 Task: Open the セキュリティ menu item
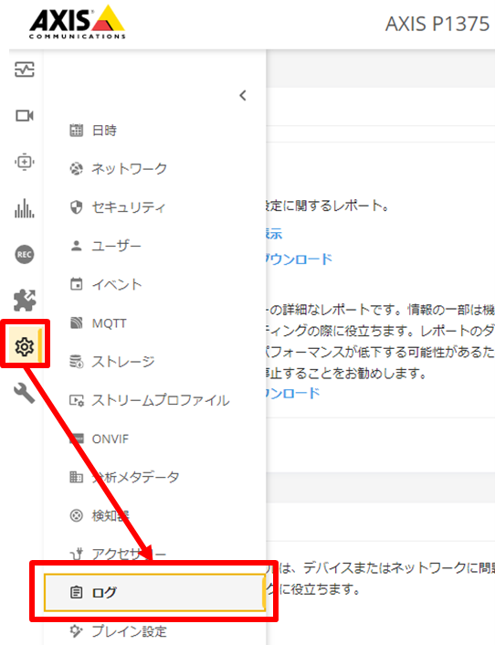tap(154, 206)
